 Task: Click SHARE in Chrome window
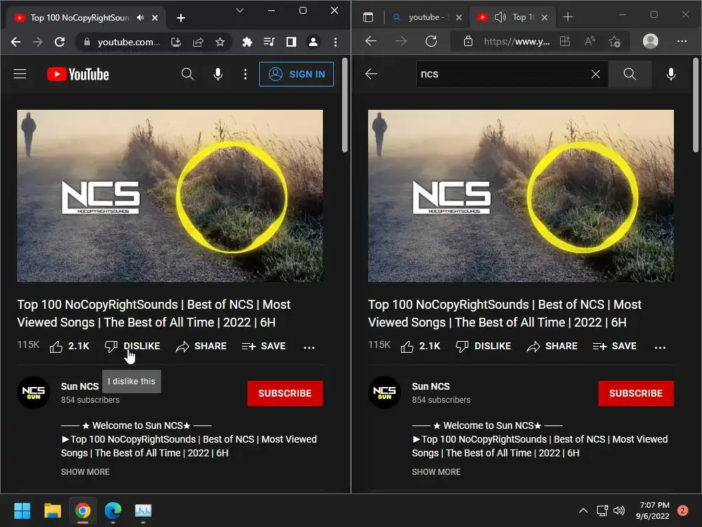[x=201, y=347]
